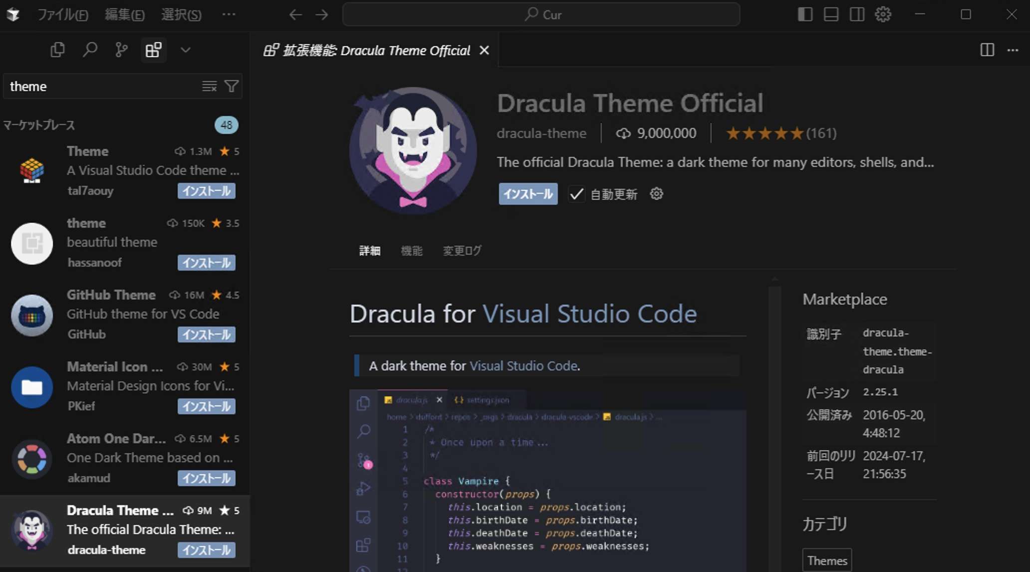This screenshot has width=1030, height=572.
Task: Click the 48 results count badge
Action: point(227,125)
